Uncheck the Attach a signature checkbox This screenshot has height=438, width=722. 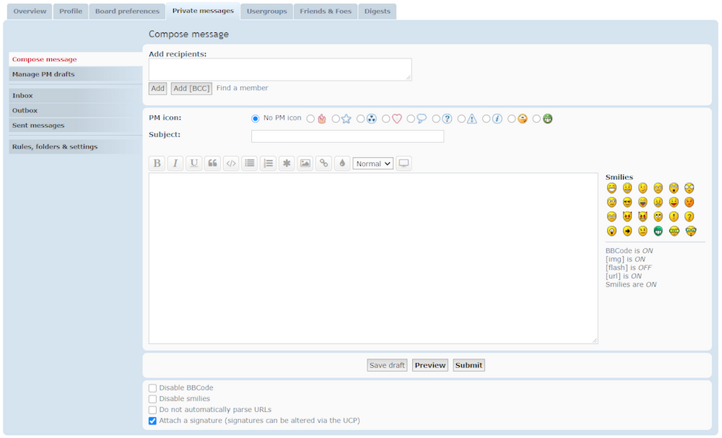152,421
